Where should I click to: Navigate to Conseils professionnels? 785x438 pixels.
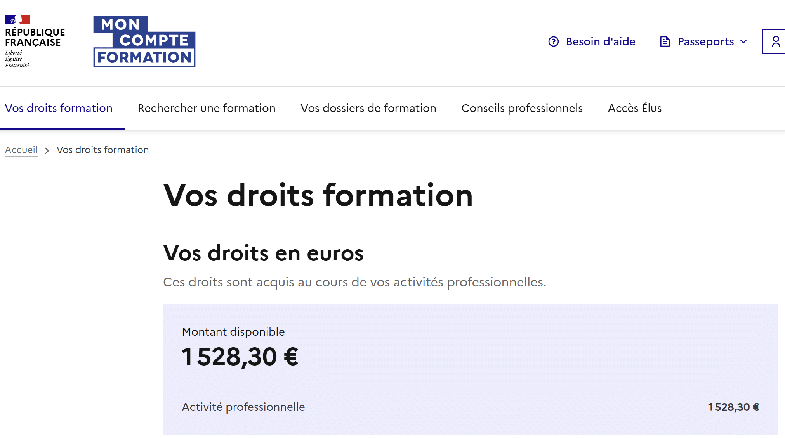pyautogui.click(x=522, y=108)
